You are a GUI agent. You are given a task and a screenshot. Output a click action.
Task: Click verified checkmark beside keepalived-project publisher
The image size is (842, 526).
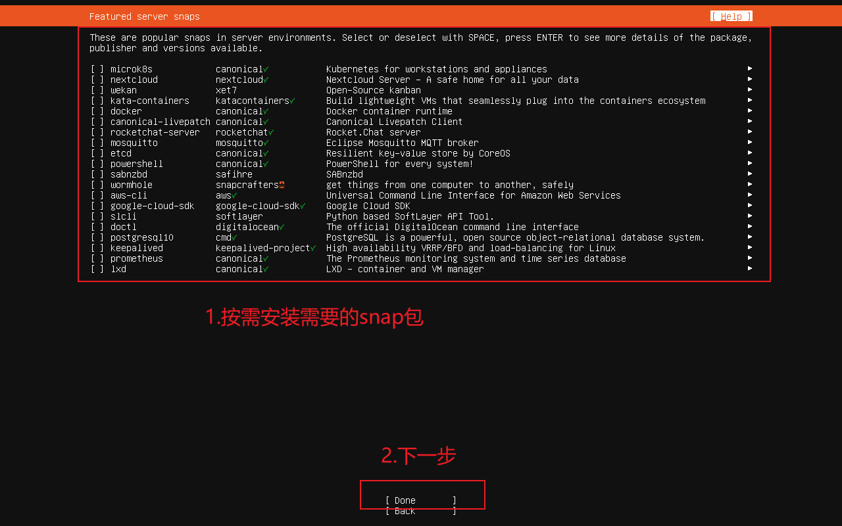click(313, 248)
